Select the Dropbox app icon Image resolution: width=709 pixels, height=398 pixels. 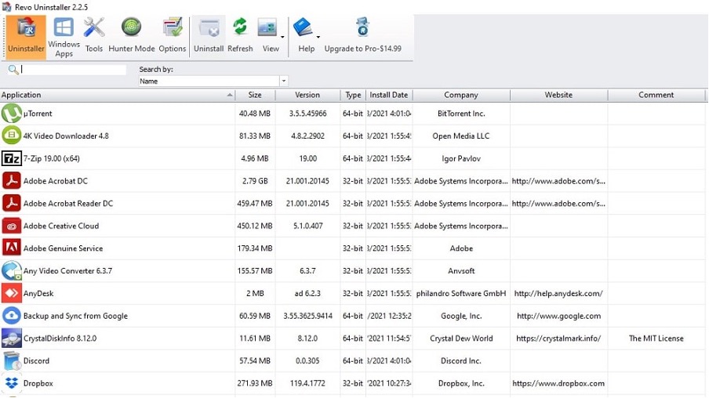[x=11, y=383]
